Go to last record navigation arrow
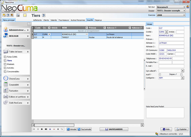The width and height of the screenshot is (191, 137). click(x=46, y=129)
